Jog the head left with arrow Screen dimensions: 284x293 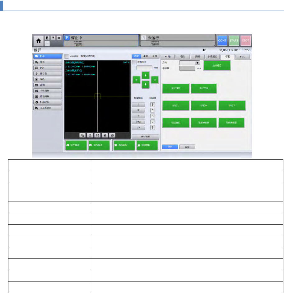tap(136, 80)
